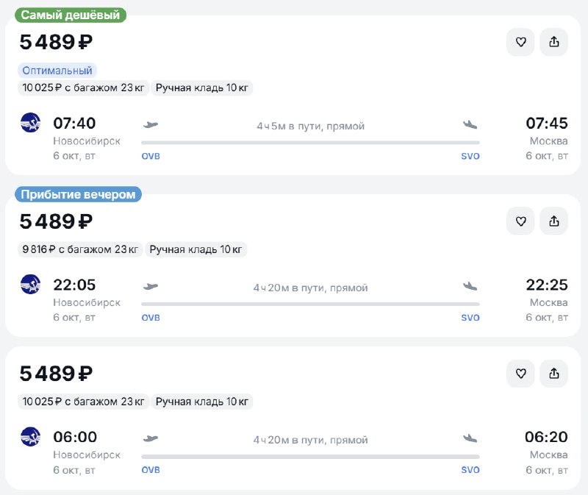This screenshot has width=588, height=495.
Task: Click the flight route line of the 06:00 flight
Action: pos(310,456)
